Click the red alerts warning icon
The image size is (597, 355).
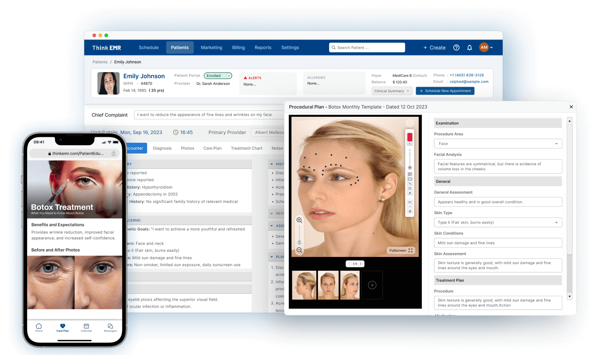[x=245, y=78]
